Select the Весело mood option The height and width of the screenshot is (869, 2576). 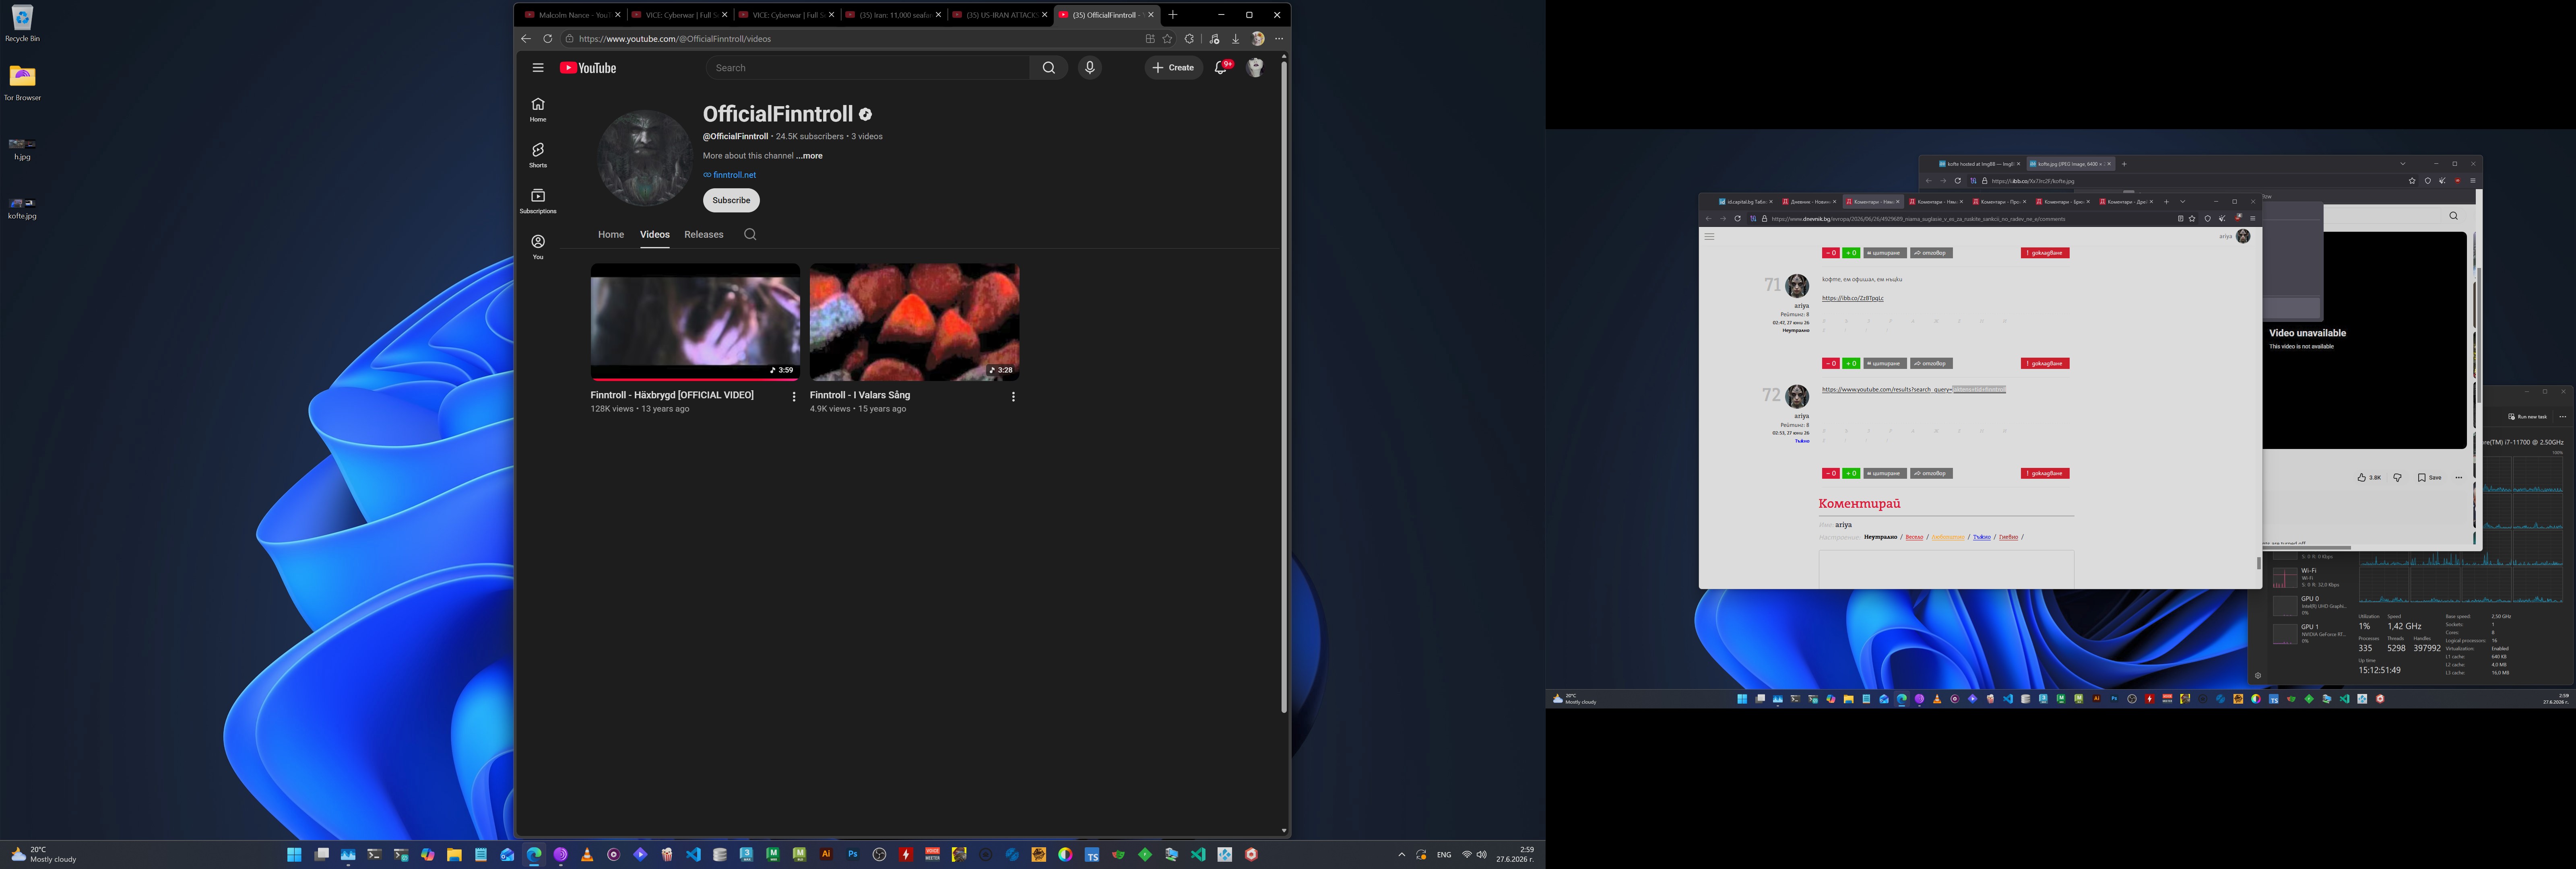(x=1914, y=537)
